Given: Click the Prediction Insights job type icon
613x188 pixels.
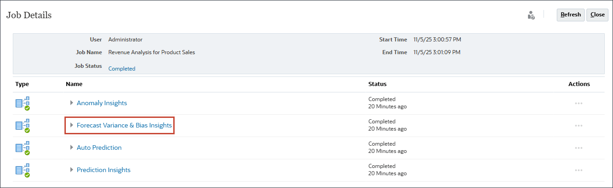Looking at the screenshot, I should click(x=22, y=170).
